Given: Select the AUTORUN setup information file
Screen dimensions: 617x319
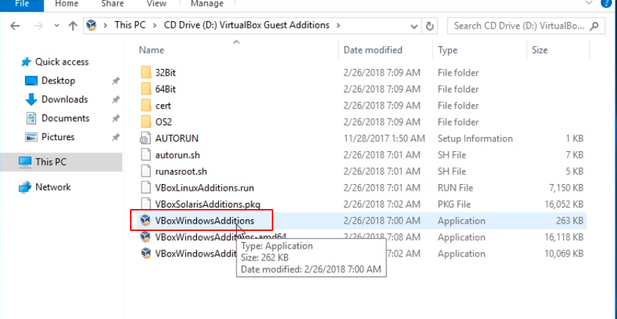Looking at the screenshot, I should tap(177, 139).
